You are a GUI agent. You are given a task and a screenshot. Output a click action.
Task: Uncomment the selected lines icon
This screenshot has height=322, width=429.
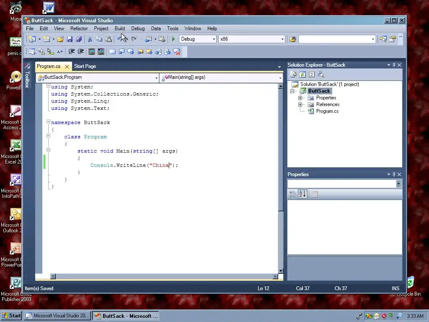101,52
